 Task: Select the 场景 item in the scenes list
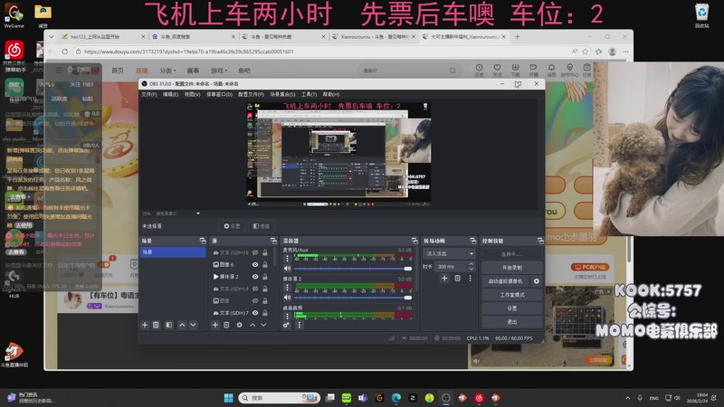click(173, 252)
